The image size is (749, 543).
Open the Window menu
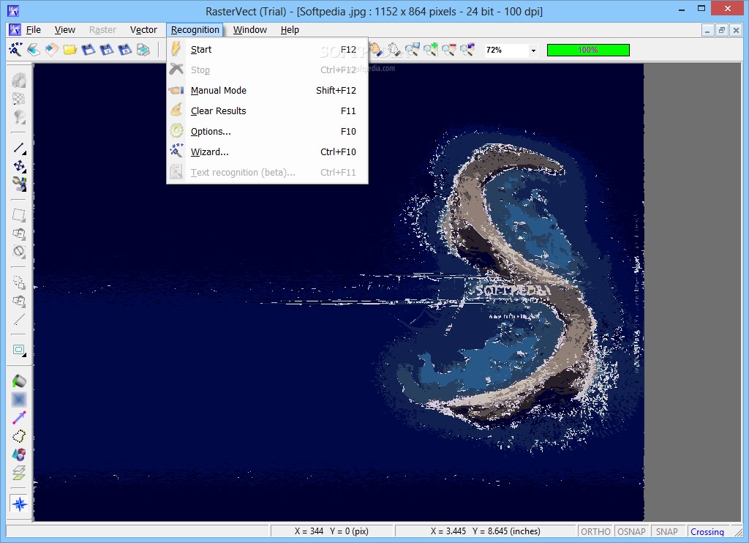coord(250,29)
